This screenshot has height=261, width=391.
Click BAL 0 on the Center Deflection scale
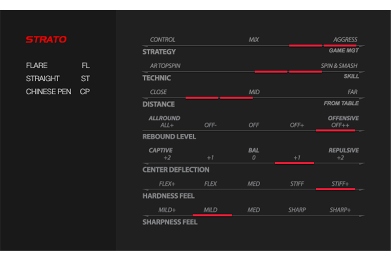click(254, 154)
